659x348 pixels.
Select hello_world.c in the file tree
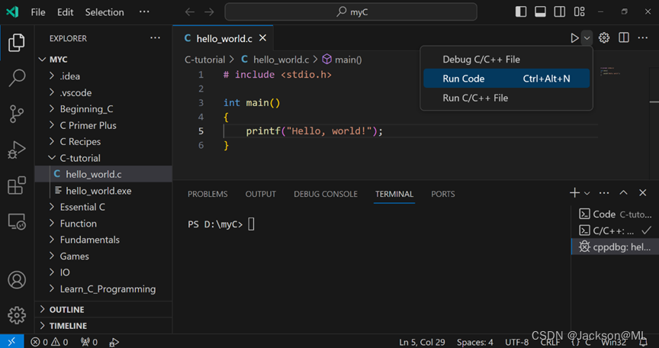[x=104, y=175]
